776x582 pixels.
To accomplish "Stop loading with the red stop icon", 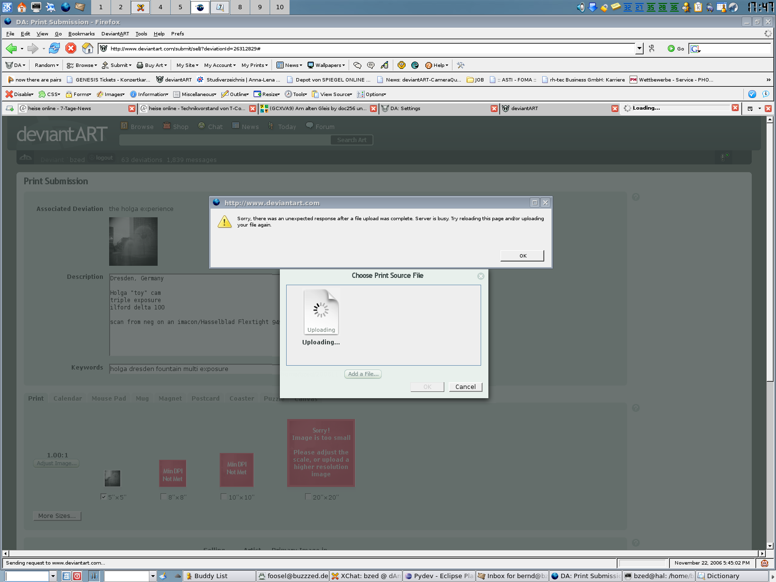I will (x=71, y=48).
